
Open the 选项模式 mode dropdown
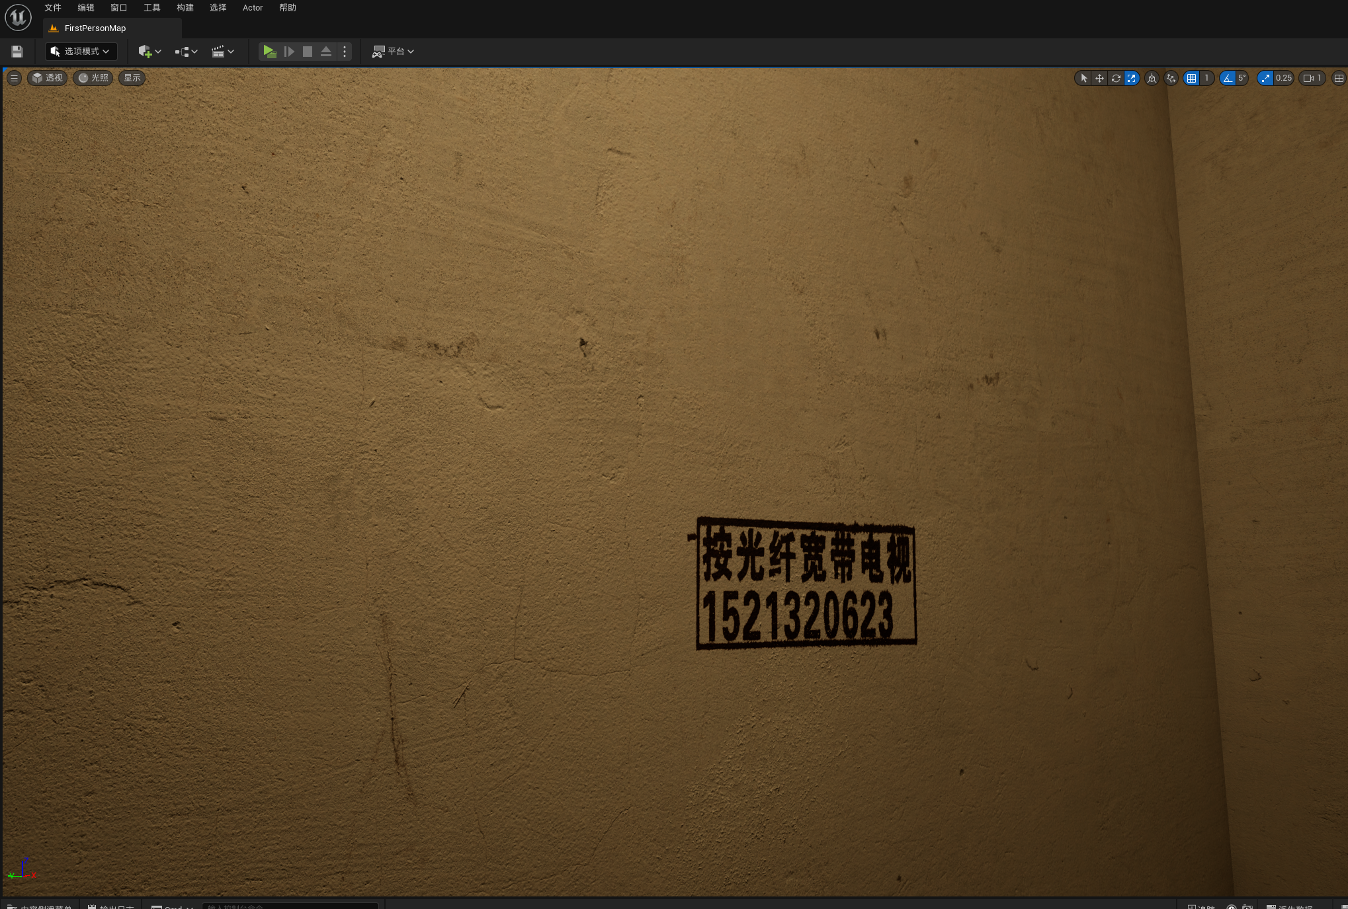[x=81, y=52]
